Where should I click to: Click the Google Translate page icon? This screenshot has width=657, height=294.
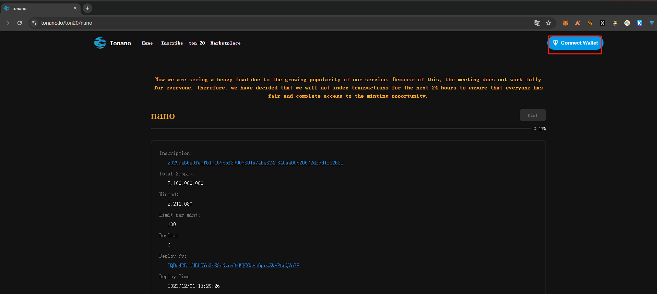click(x=537, y=23)
